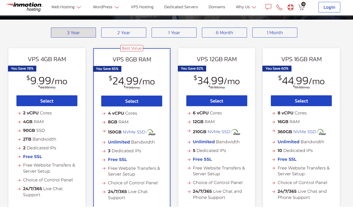Click the SPEED badge on VPS 8GB plan
The height and width of the screenshot is (215, 353).
tap(151, 132)
